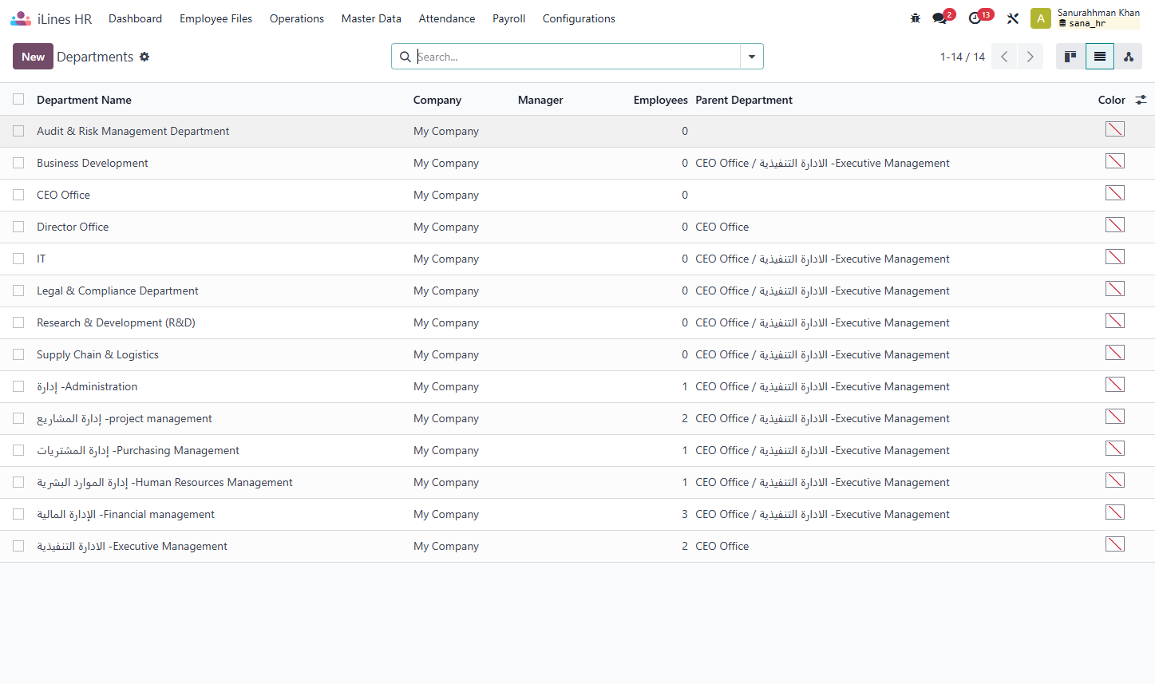Go to previous page of records
Viewport: 1155px width, 684px height.
coord(1004,57)
